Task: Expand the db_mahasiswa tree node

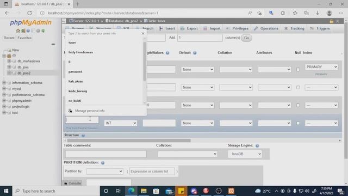Action: pos(9,61)
